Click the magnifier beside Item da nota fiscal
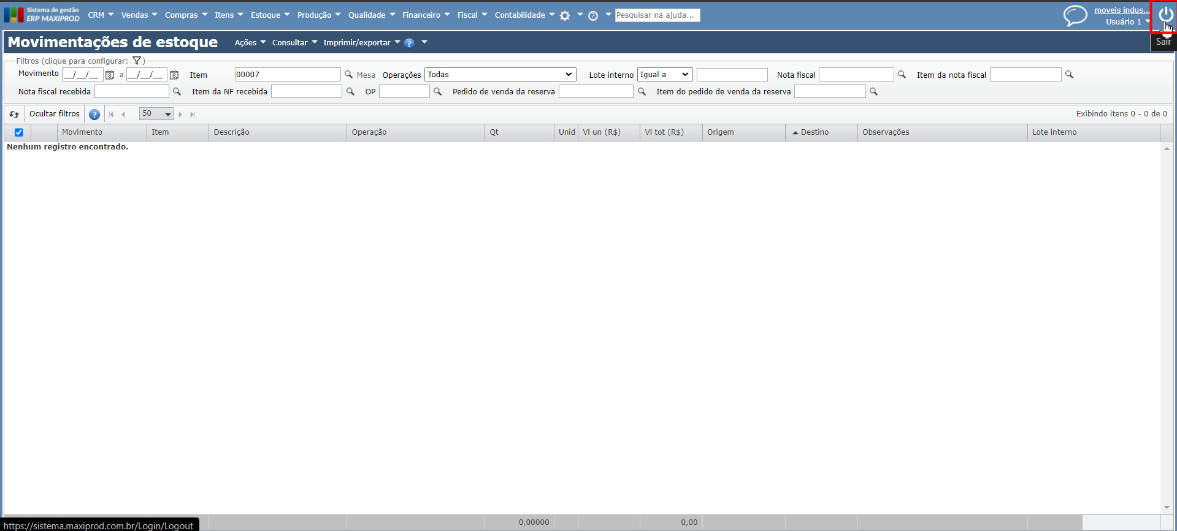Image resolution: width=1177 pixels, height=531 pixels. click(1069, 74)
